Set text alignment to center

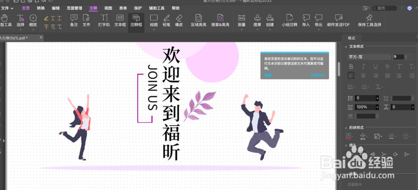click(363, 76)
